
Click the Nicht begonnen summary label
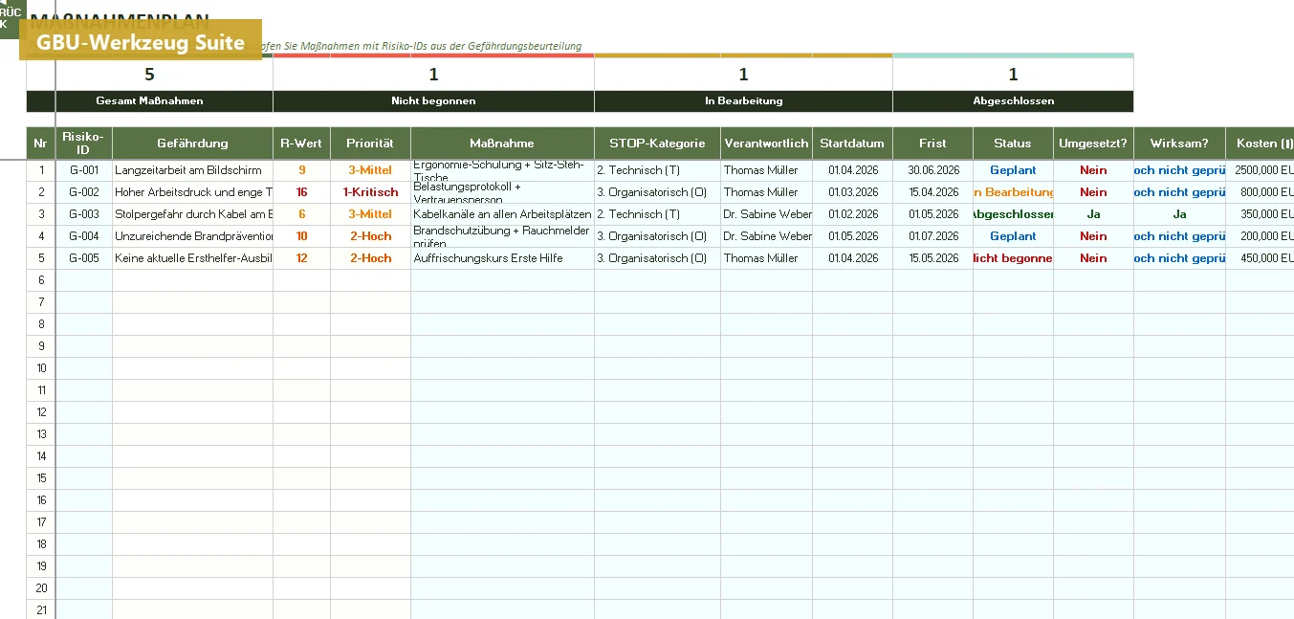[x=433, y=100]
